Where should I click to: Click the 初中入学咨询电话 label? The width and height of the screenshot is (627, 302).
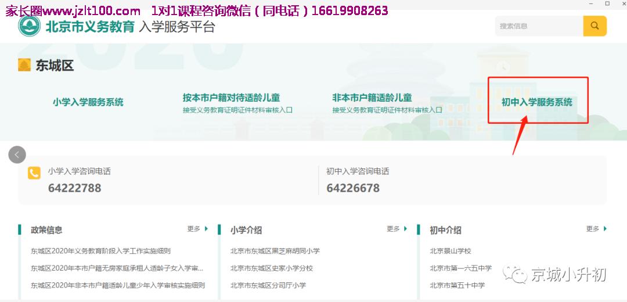pyautogui.click(x=358, y=171)
